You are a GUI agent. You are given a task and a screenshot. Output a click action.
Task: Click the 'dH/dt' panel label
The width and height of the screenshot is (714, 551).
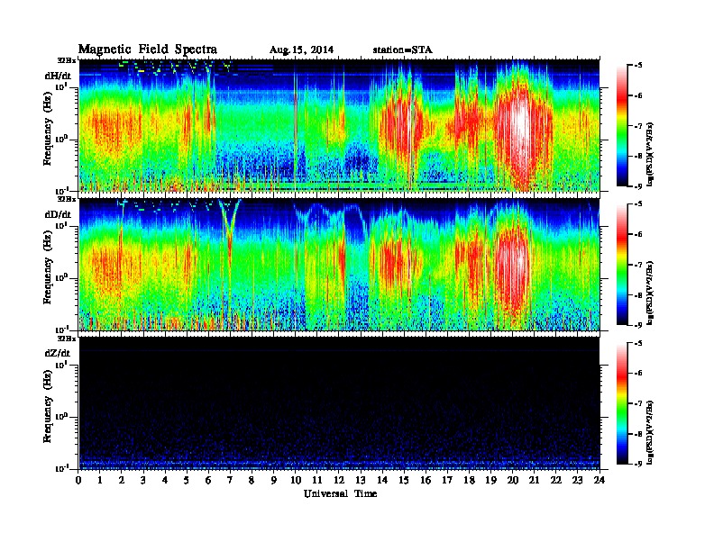pyautogui.click(x=58, y=76)
